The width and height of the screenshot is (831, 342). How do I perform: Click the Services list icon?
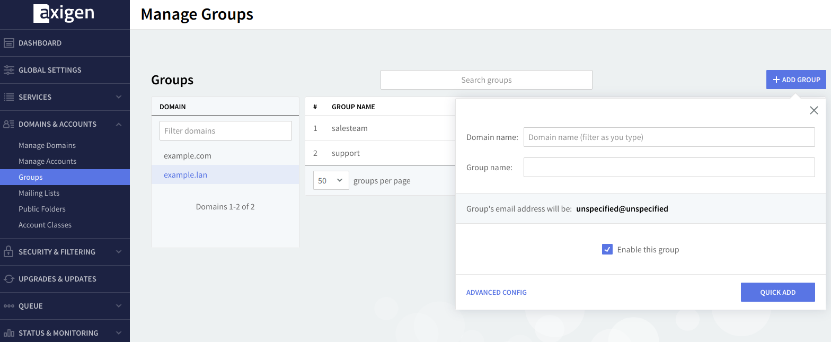click(9, 97)
